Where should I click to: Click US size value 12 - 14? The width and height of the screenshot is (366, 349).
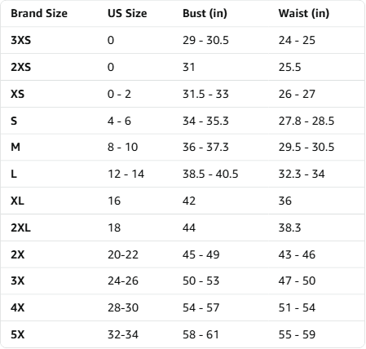(x=126, y=174)
